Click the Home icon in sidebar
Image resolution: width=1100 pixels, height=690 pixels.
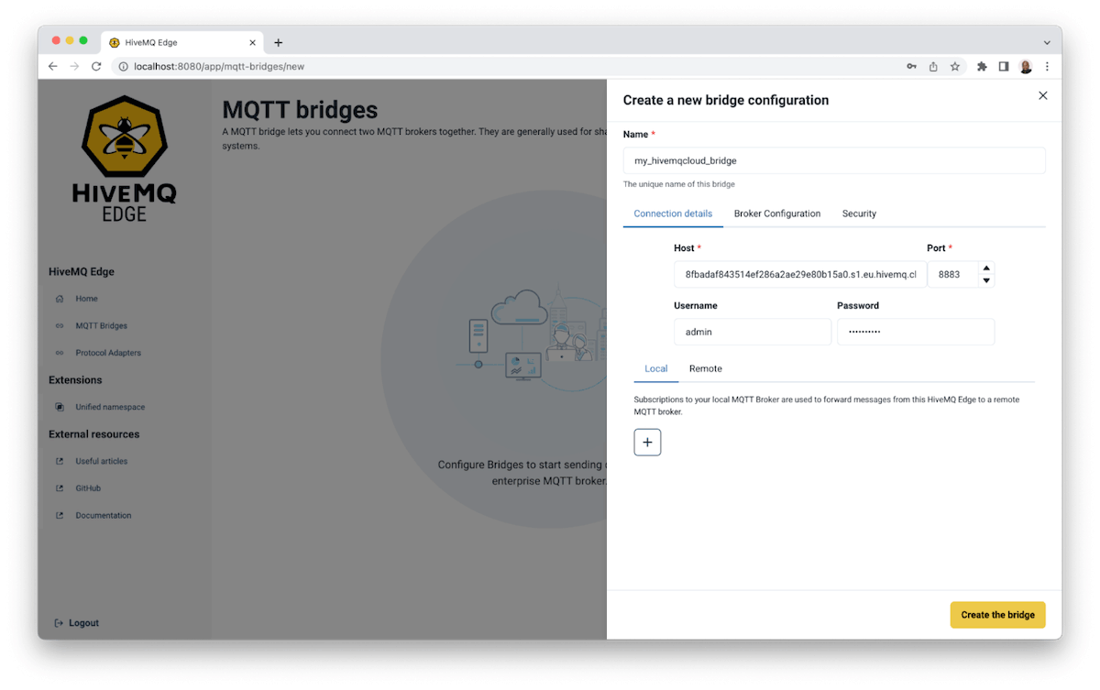(60, 299)
